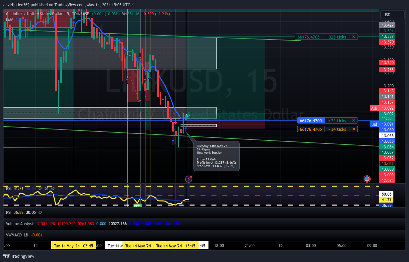Select the Volume Analysis indicator legend
Image resolution: width=409 pixels, height=262 pixels.
[93, 223]
